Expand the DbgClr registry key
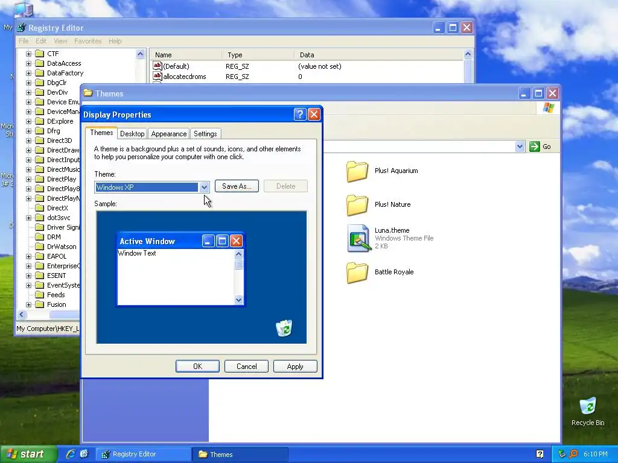618x463 pixels. (x=28, y=83)
